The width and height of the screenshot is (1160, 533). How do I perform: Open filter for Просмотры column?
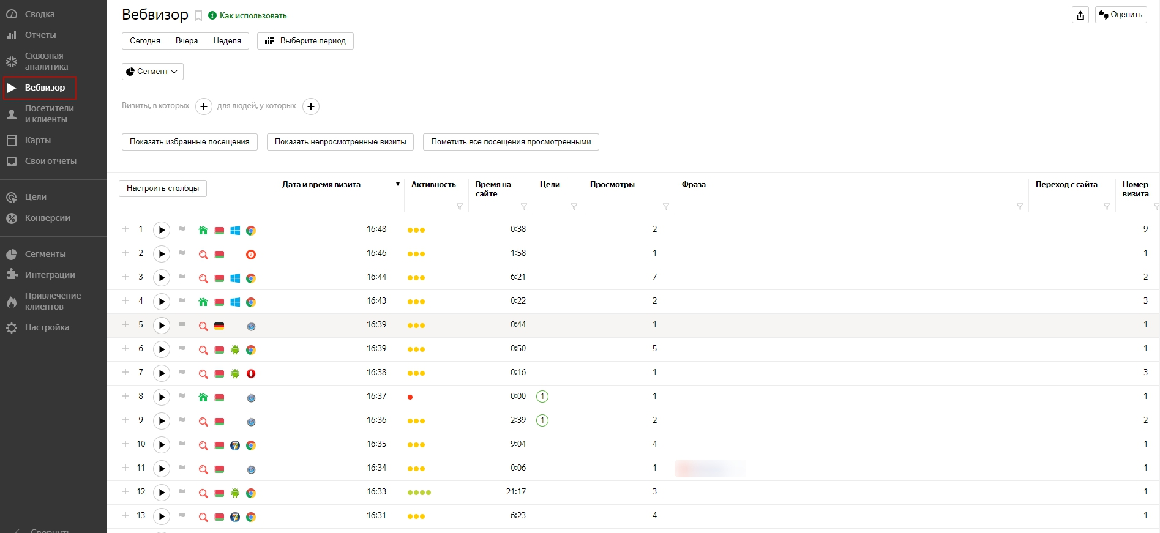pos(666,207)
